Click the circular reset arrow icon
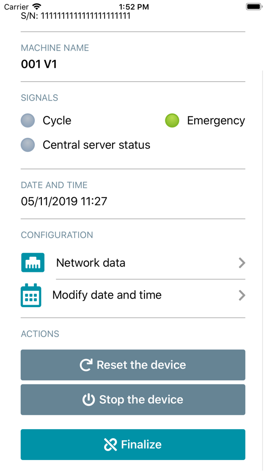 click(x=86, y=364)
